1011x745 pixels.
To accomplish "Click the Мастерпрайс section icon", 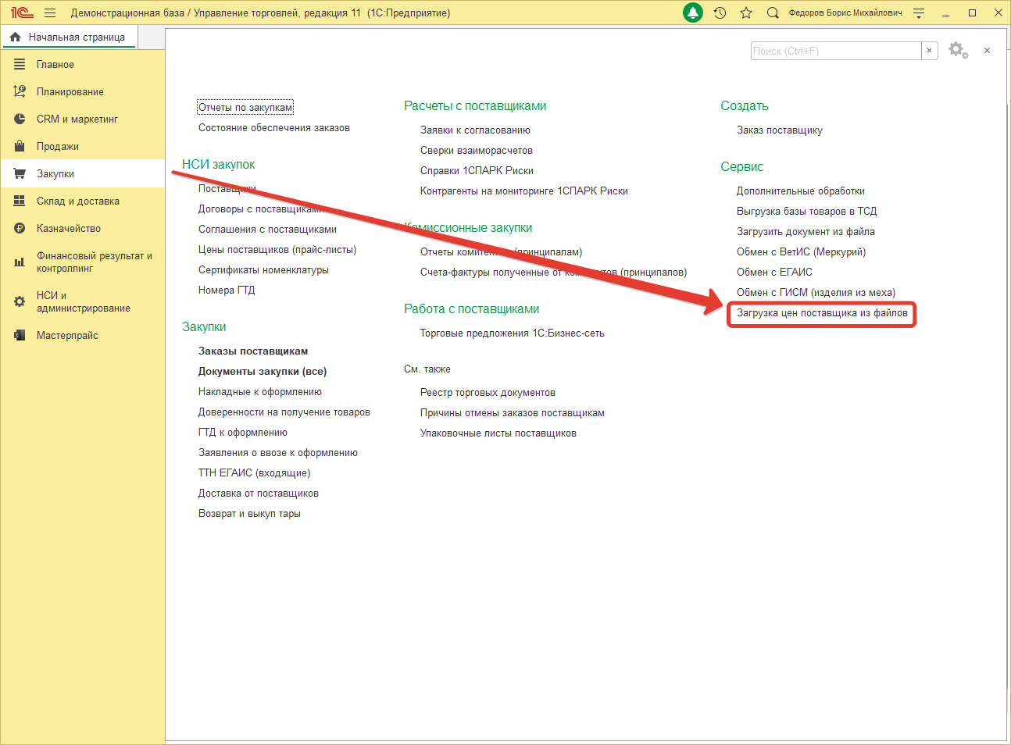I will coord(20,336).
